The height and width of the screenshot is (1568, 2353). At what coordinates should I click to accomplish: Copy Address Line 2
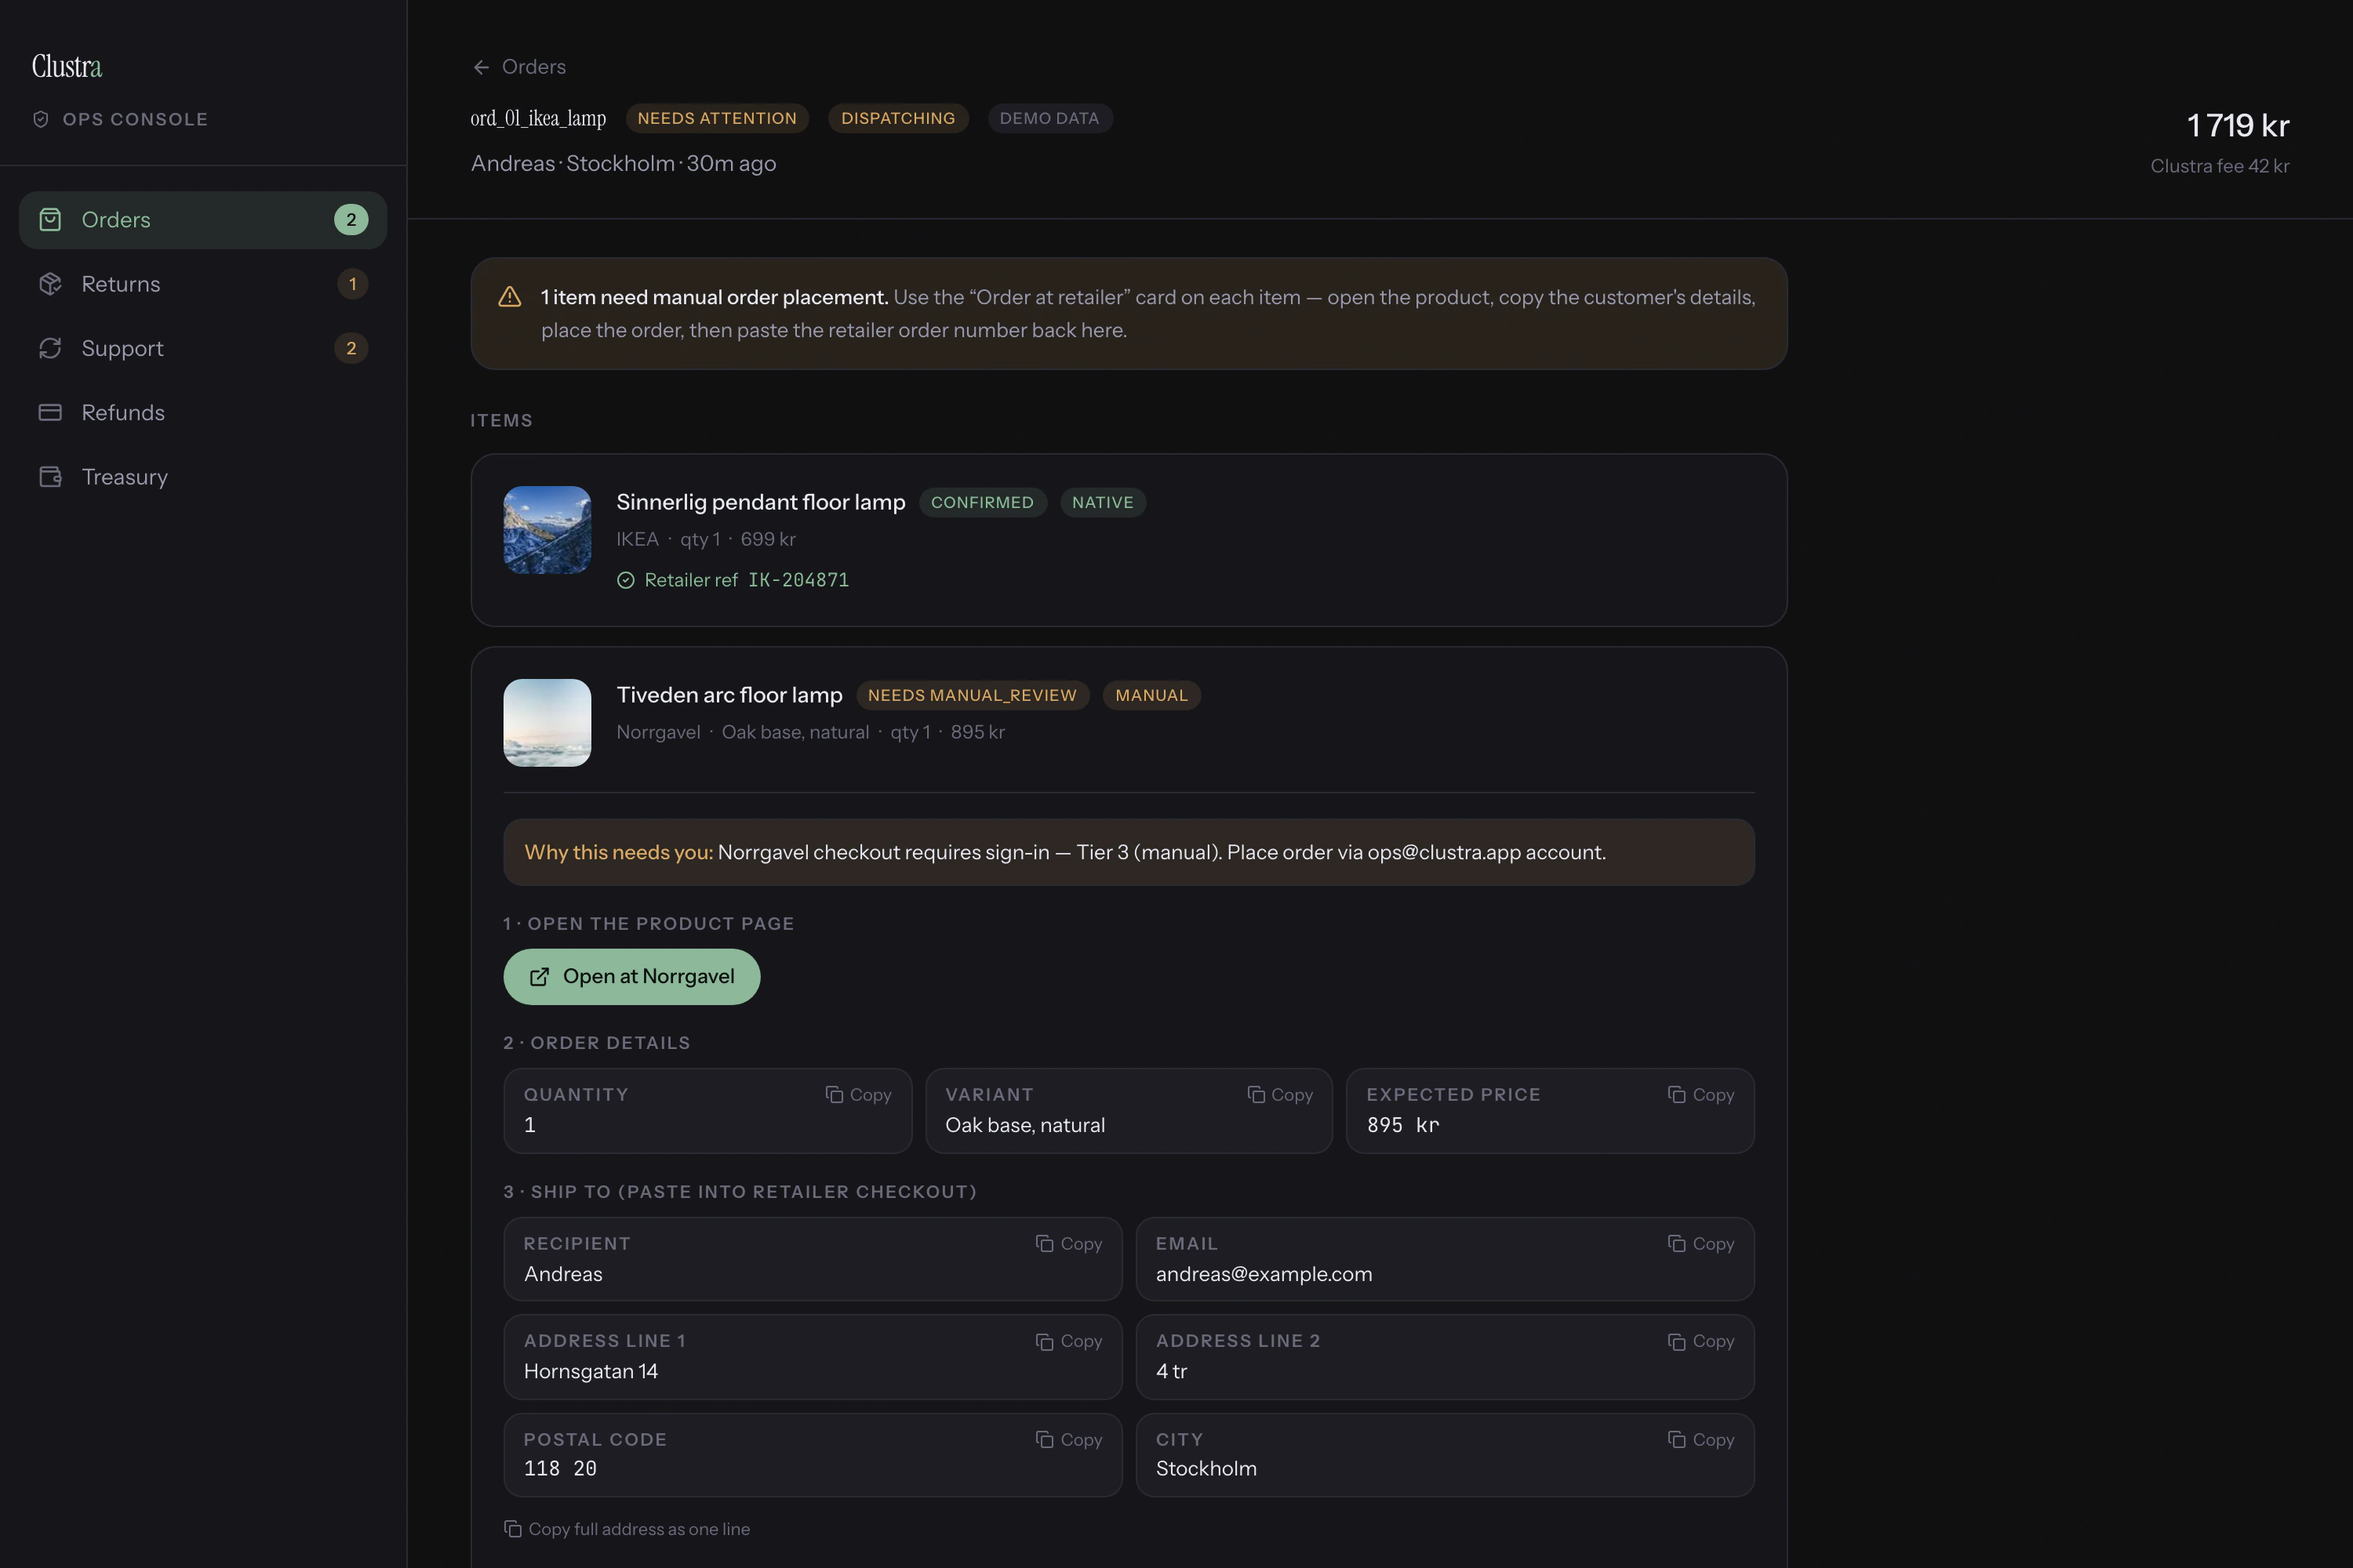coord(1702,1341)
